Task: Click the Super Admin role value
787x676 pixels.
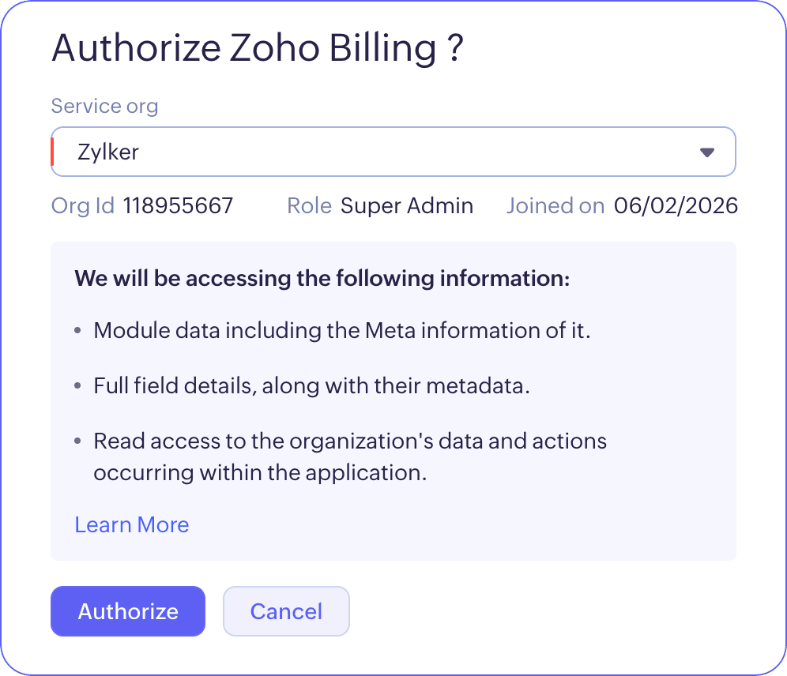Action: (407, 206)
